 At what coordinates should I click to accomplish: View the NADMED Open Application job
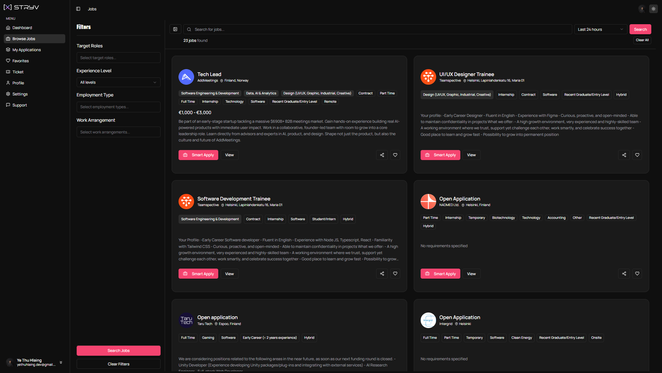(471, 274)
